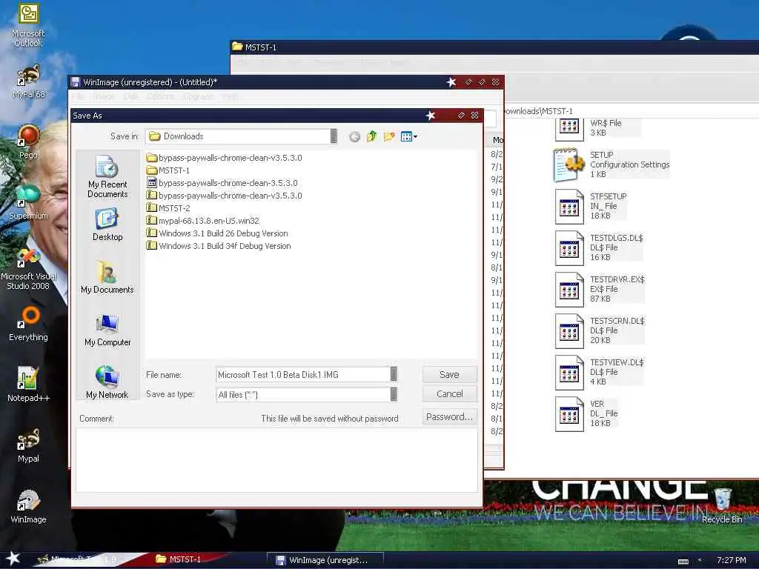Open Microsoft Outlook desktop shortcut
Viewport: 759px width, 569px height.
(28, 25)
